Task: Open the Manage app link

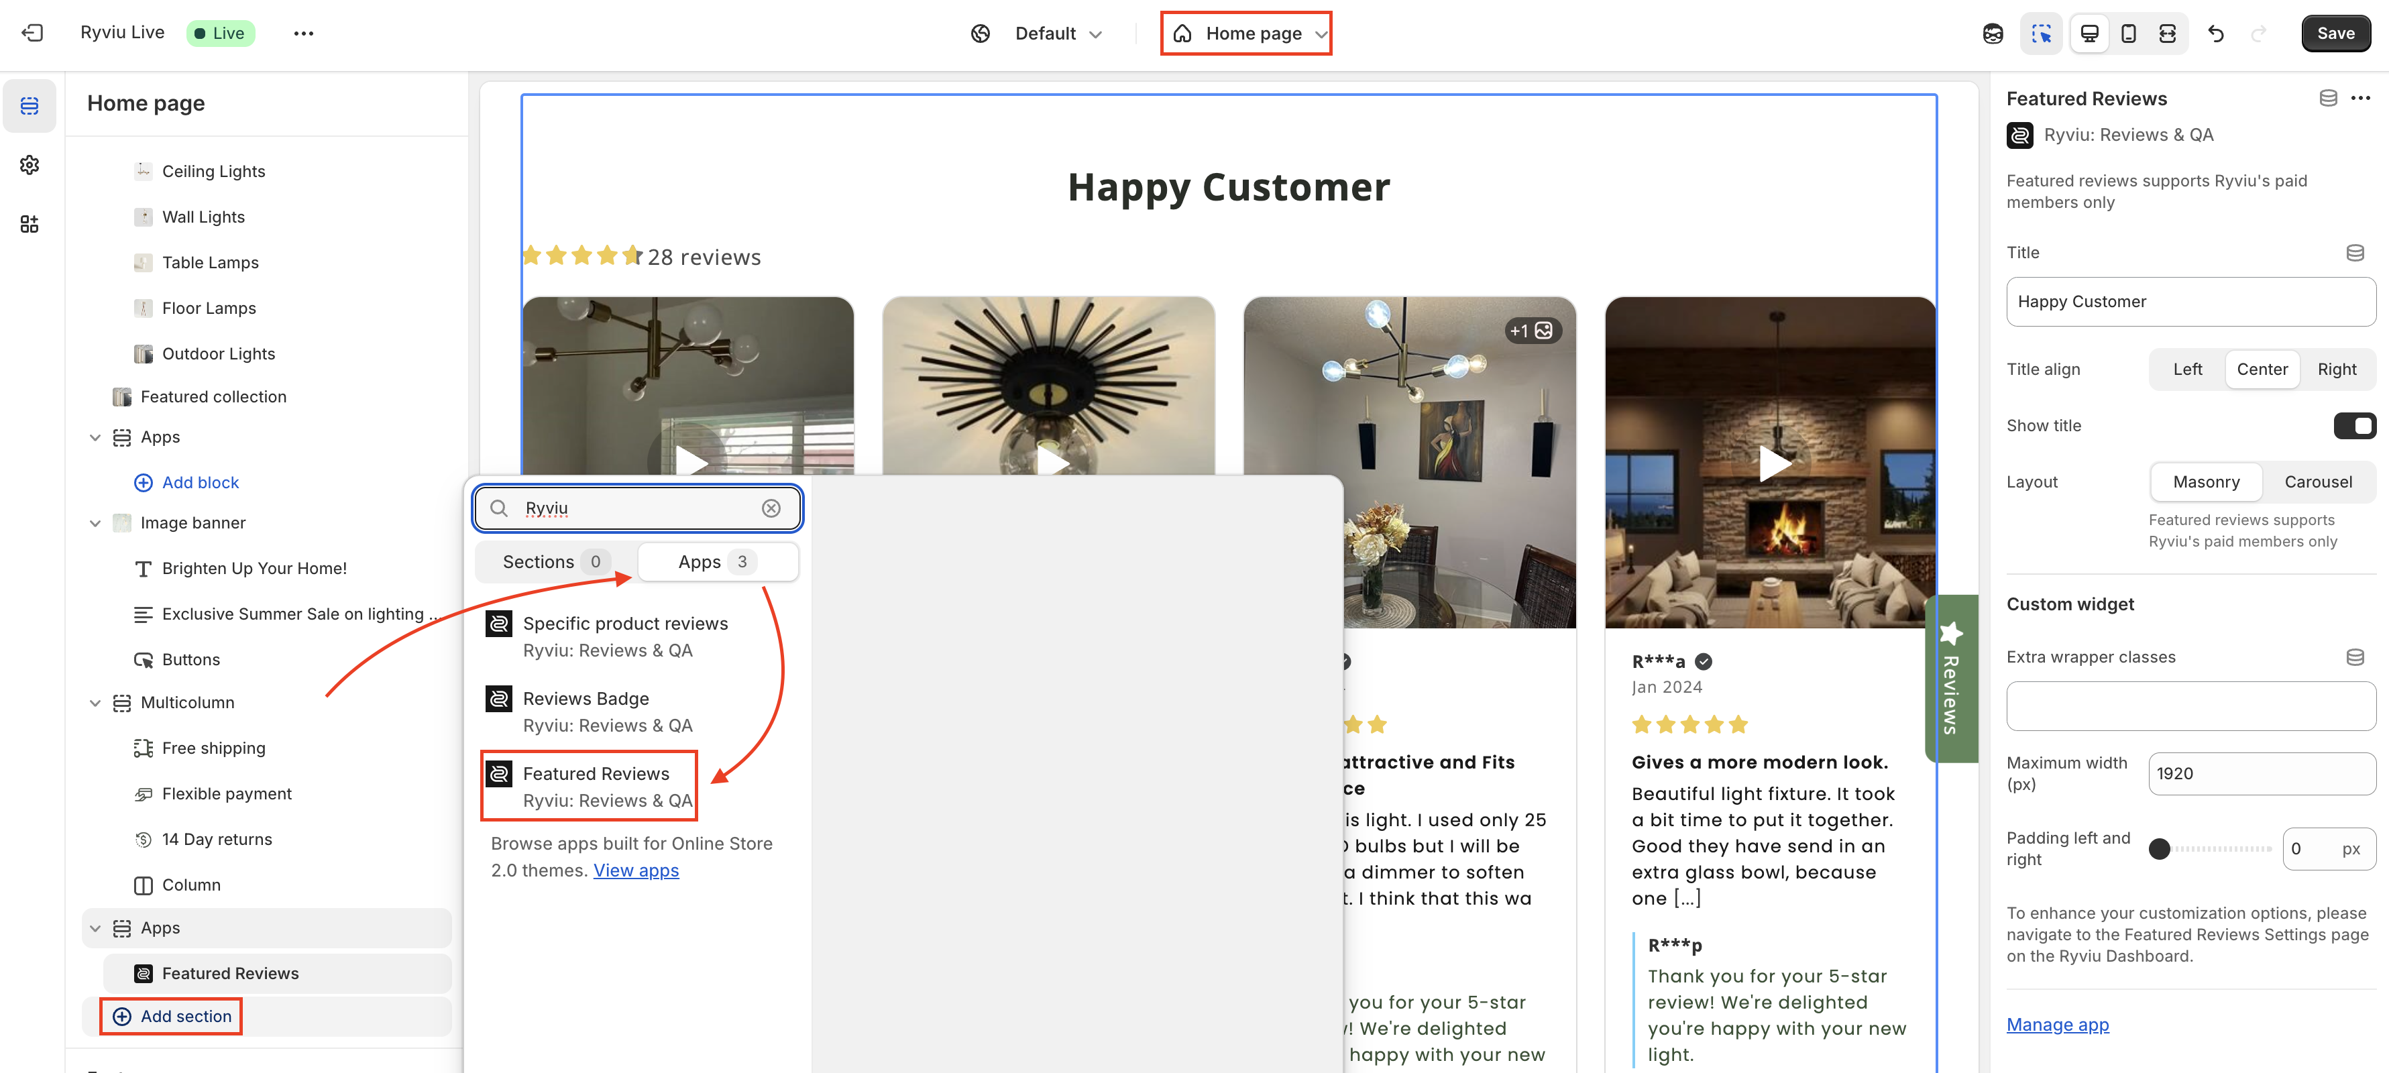Action: click(x=2057, y=1024)
